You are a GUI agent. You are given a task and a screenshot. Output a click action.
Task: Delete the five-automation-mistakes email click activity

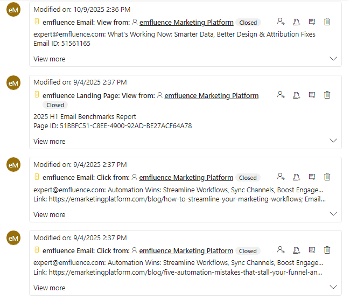point(327,250)
